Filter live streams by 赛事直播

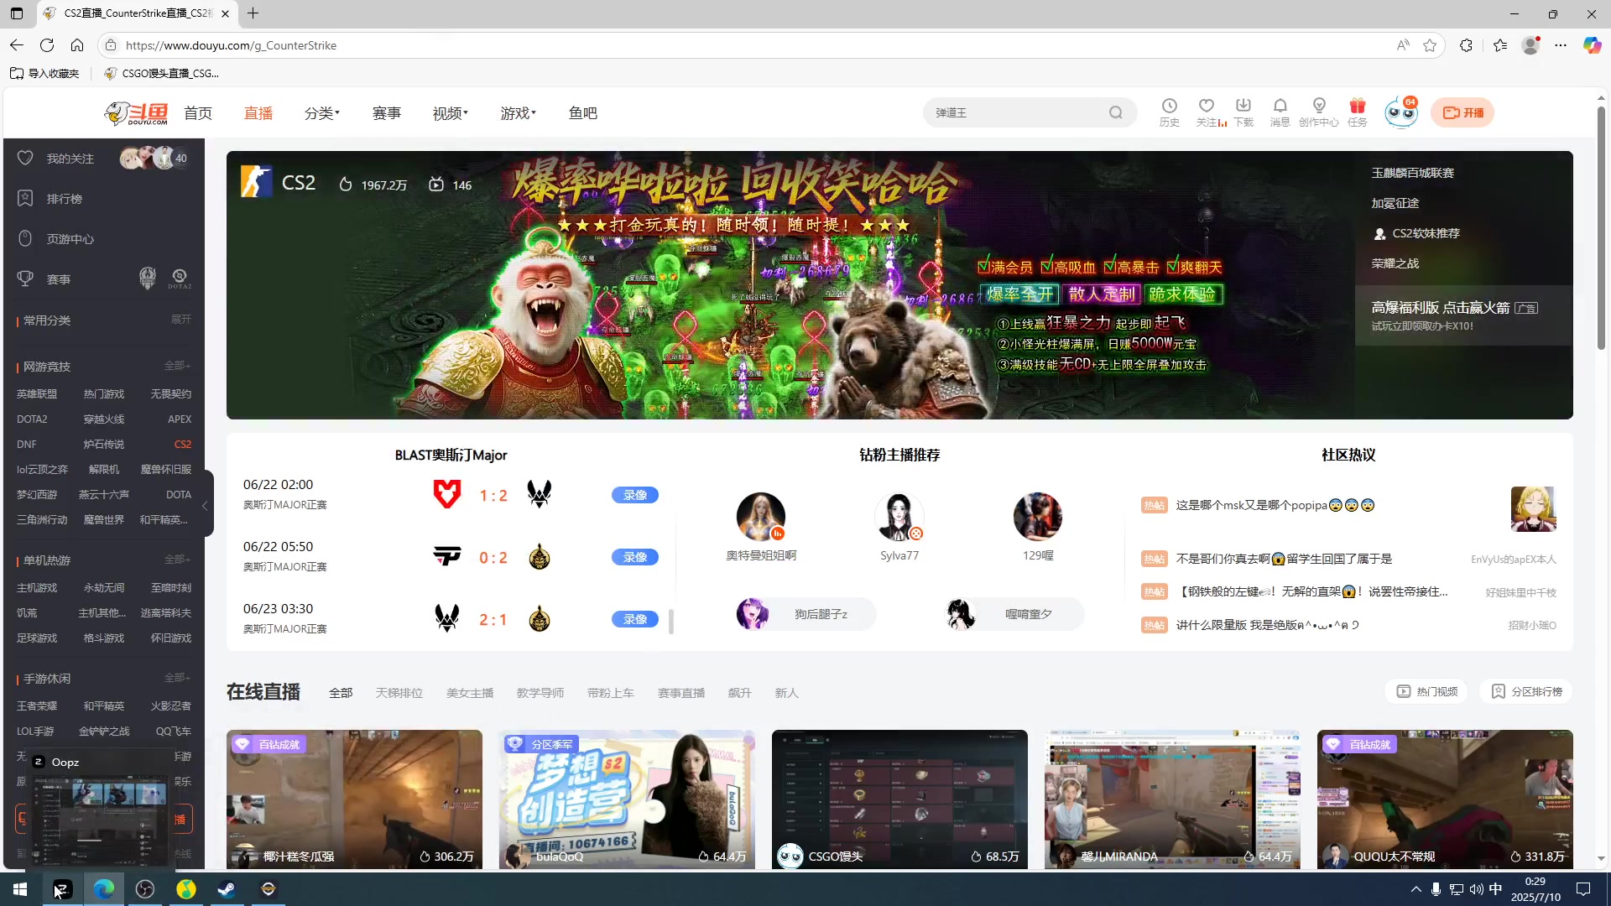click(681, 693)
